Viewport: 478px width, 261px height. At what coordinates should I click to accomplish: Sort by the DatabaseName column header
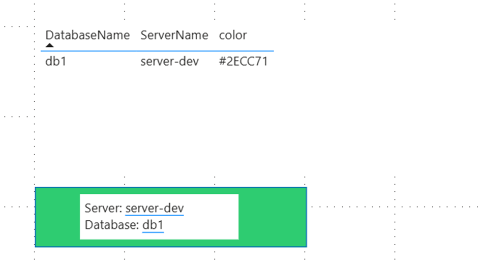[87, 35]
